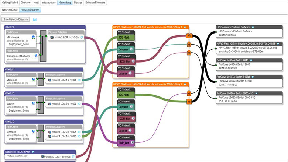Click the Save Network Diagram button
The height and width of the screenshot is (162, 288).
pos(16,19)
